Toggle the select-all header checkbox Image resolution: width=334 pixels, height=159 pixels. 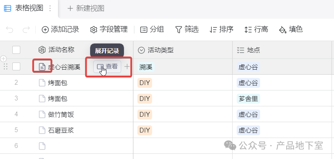point(16,50)
